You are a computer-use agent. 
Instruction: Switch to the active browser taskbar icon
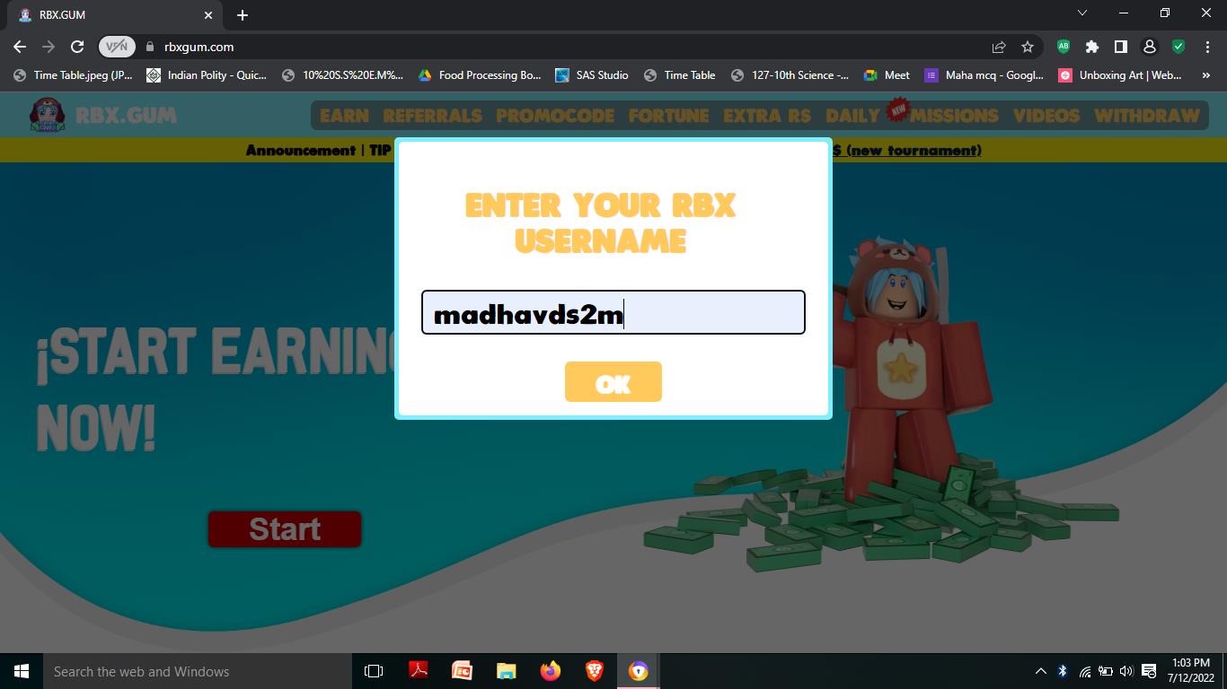click(639, 671)
